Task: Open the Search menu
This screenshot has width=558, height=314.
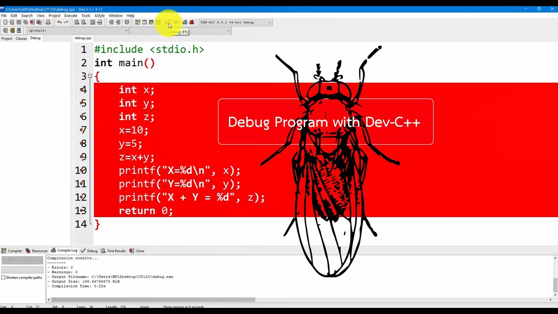Action: tap(27, 16)
